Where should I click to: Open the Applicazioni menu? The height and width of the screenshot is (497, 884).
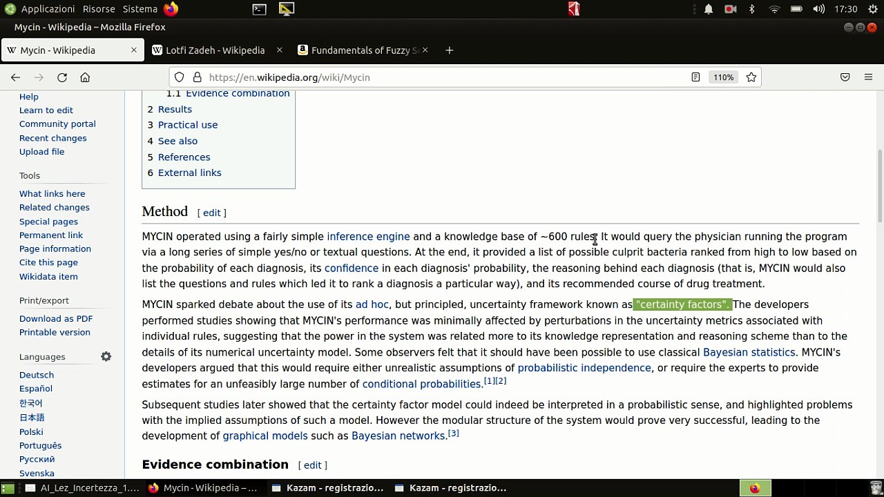click(x=48, y=9)
